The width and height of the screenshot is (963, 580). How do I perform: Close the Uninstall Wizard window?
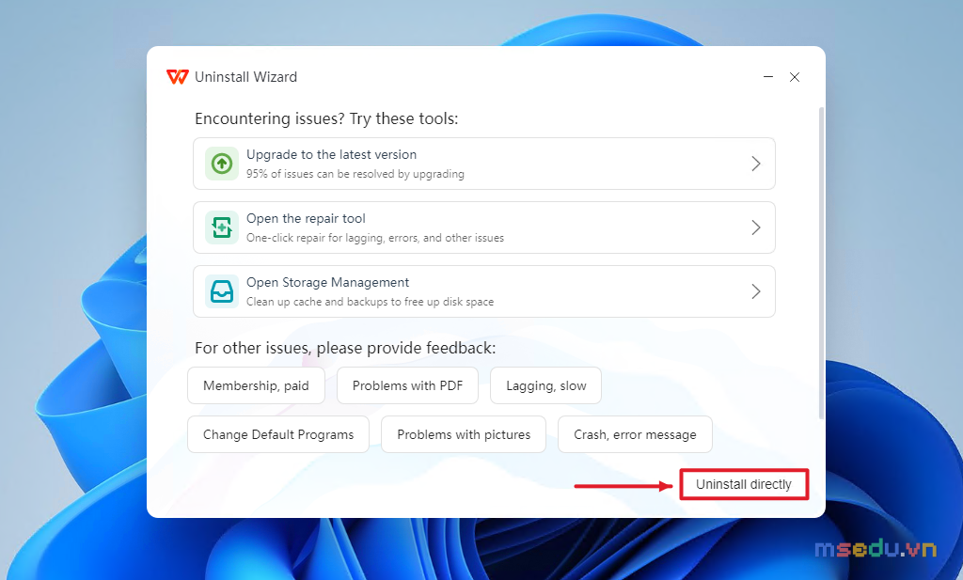click(x=795, y=77)
